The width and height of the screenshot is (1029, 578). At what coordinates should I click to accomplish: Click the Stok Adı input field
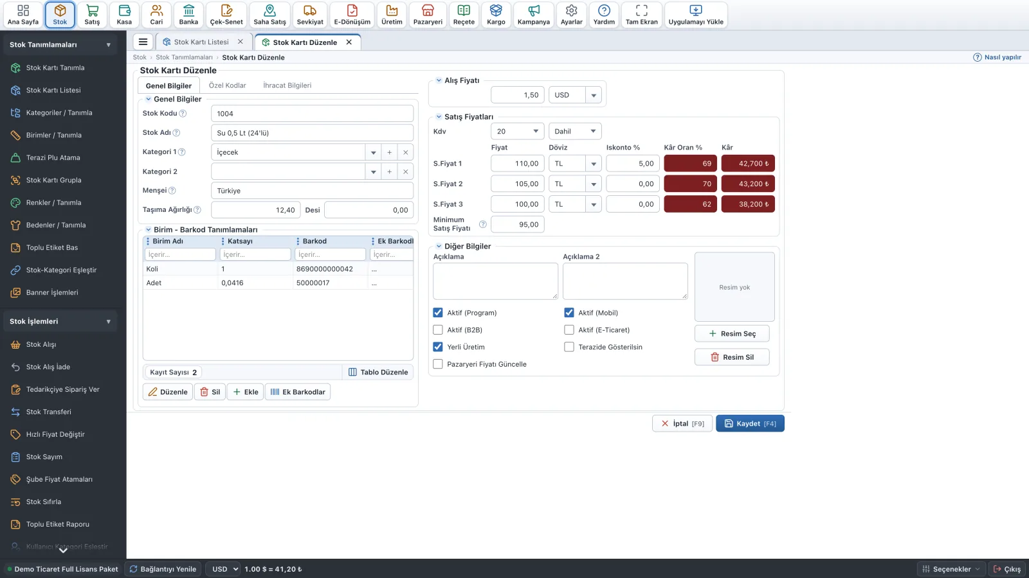[312, 133]
